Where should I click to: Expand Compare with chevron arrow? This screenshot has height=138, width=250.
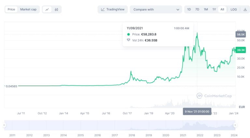click(178, 9)
